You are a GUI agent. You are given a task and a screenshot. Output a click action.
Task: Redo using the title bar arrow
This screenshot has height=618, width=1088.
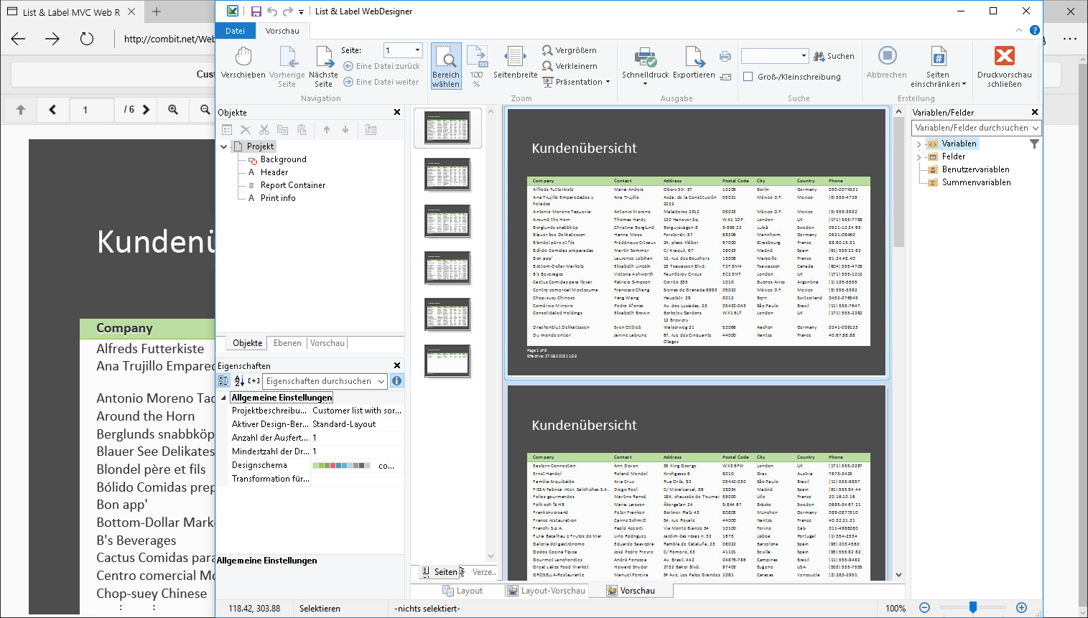click(x=288, y=11)
